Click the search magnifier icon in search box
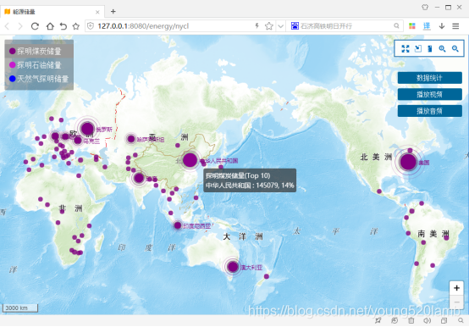The width and height of the screenshot is (469, 327). [396, 26]
